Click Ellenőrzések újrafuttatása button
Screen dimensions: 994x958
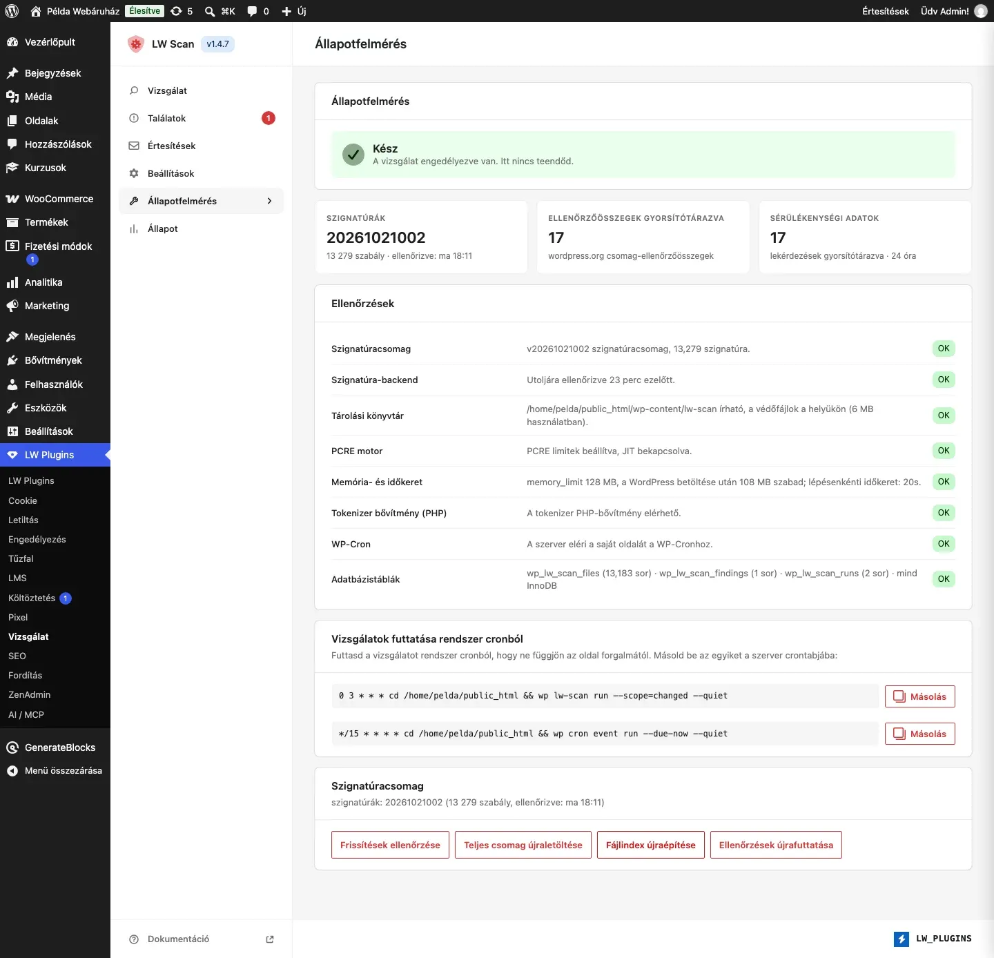[x=776, y=845]
